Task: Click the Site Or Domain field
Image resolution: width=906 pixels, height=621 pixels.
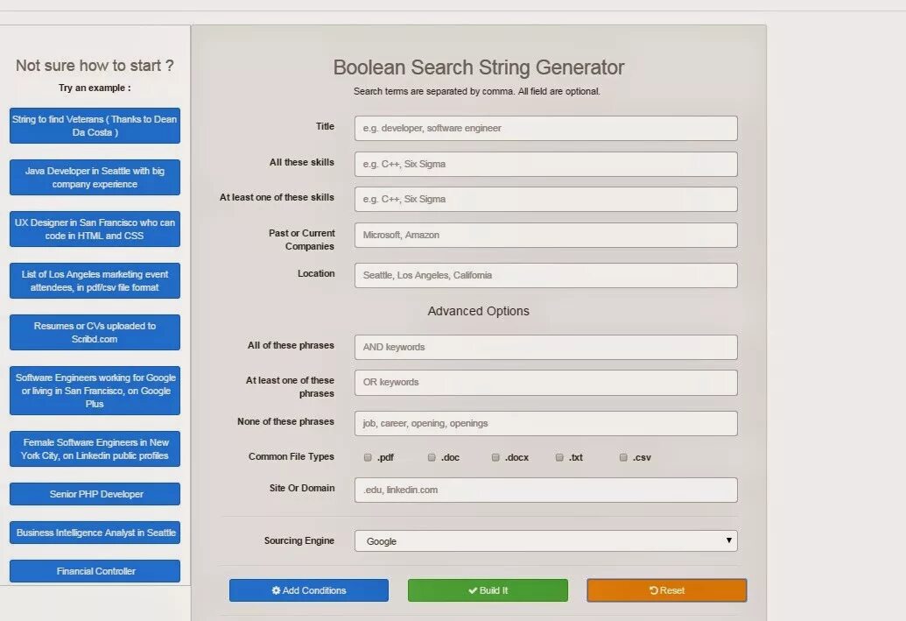Action: click(x=545, y=490)
